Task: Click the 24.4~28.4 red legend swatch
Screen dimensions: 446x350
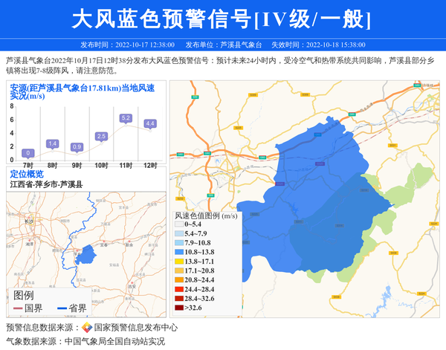Action: point(178,289)
